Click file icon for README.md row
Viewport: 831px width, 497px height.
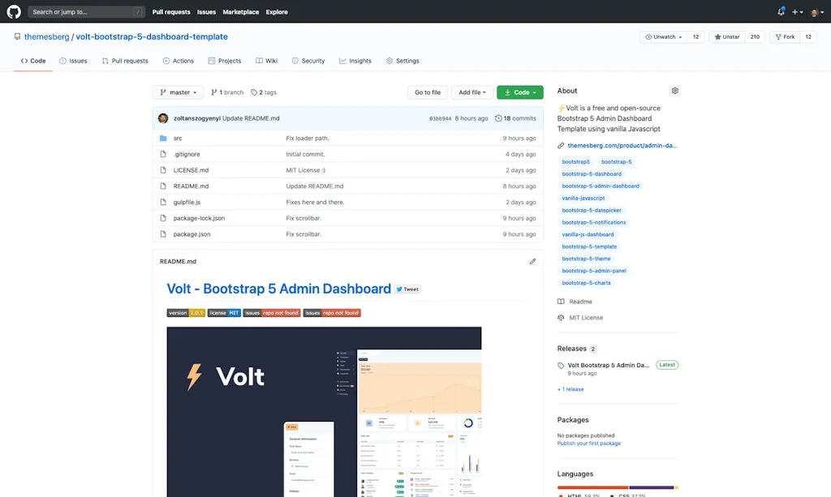click(x=163, y=186)
